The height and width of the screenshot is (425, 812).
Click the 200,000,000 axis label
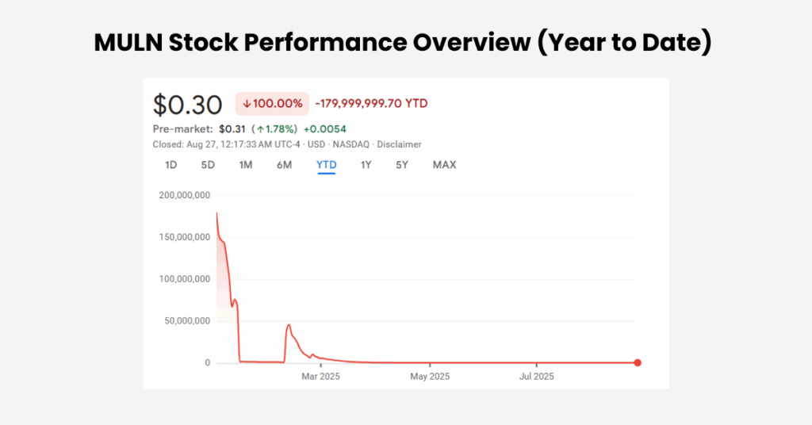pos(184,195)
